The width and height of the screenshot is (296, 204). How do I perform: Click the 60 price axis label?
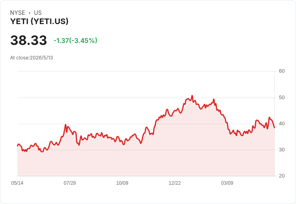pos(282,71)
